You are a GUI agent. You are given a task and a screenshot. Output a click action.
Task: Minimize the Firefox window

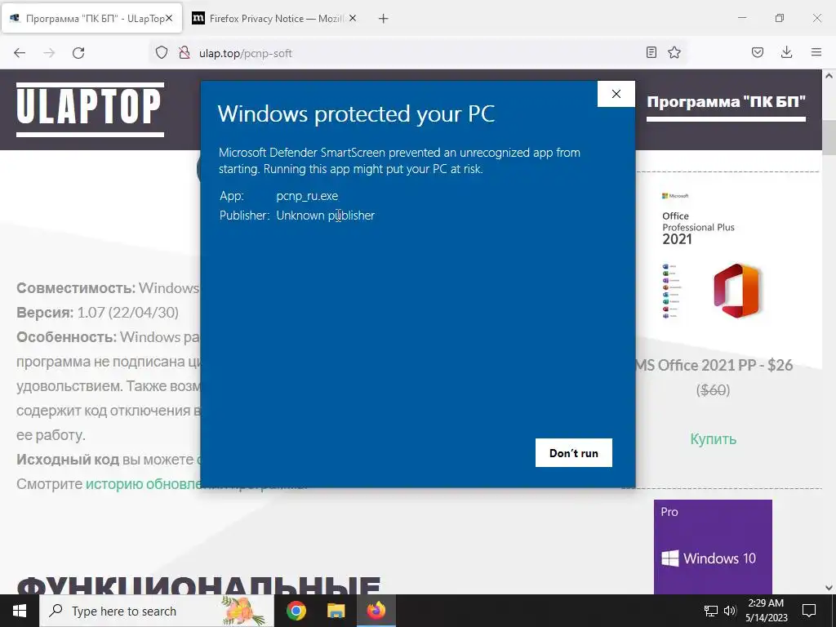[741, 18]
